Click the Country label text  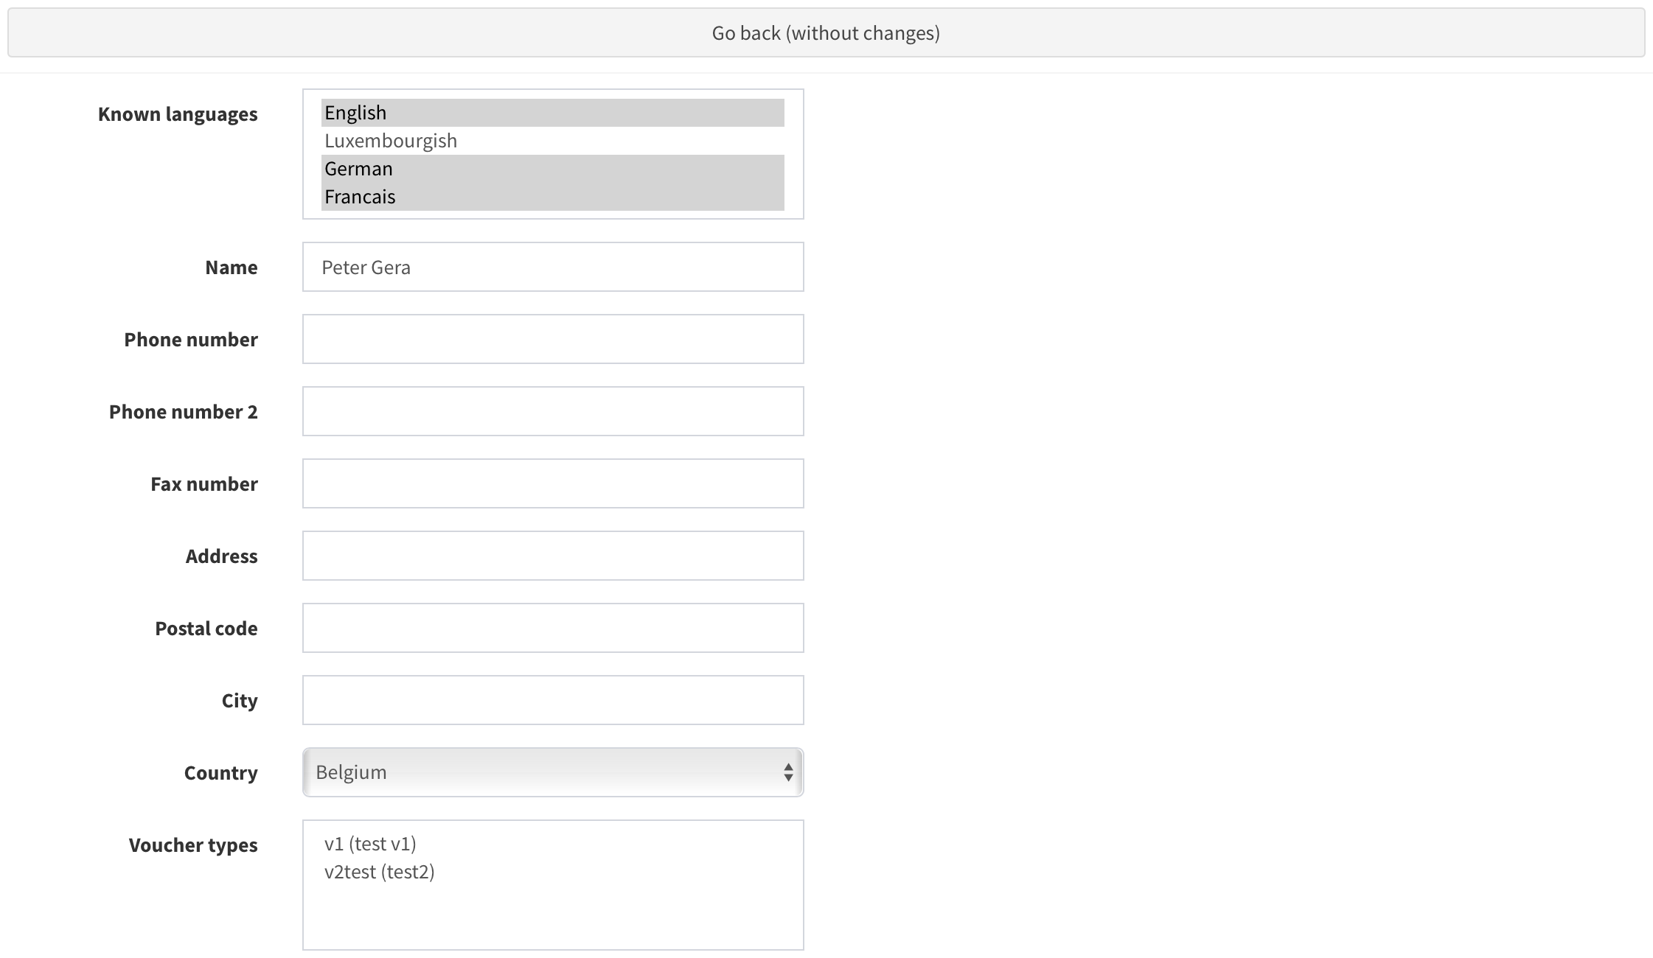tap(220, 773)
